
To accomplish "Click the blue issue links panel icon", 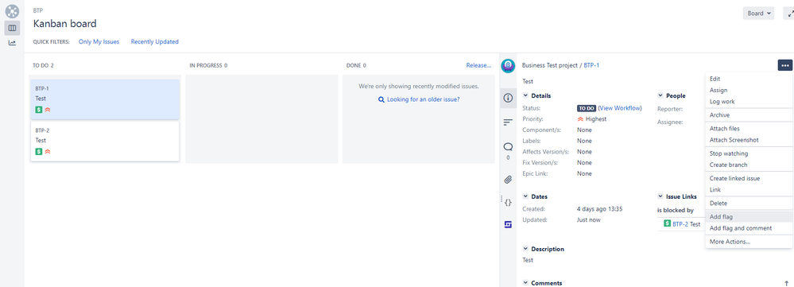I will click(508, 224).
